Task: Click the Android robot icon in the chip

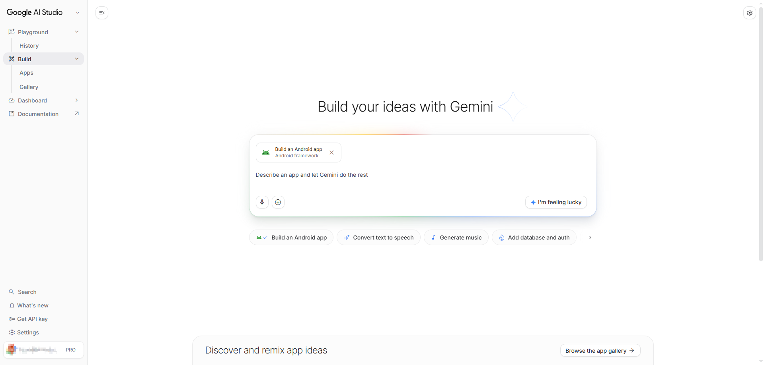Action: [266, 153]
